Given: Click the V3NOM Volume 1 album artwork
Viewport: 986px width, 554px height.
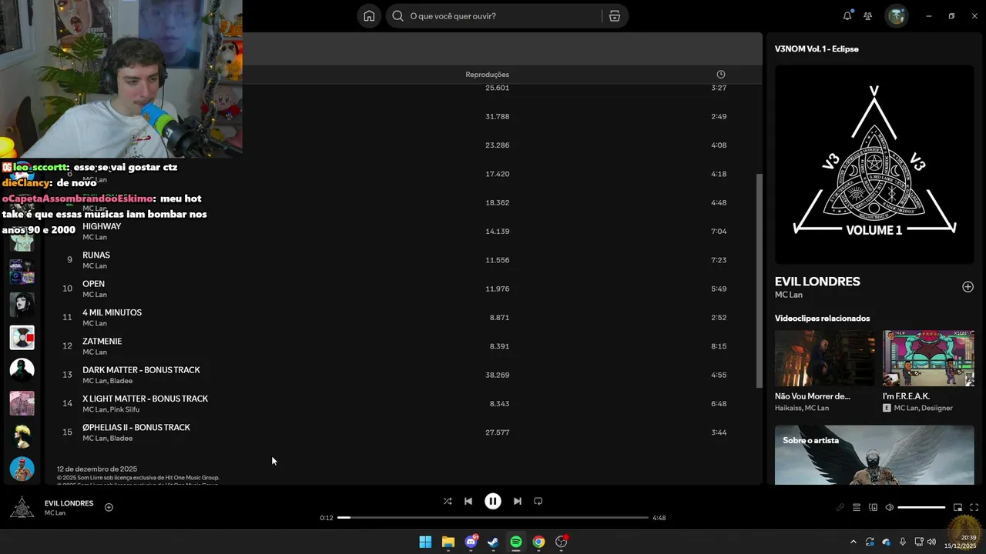Looking at the screenshot, I should tap(874, 165).
